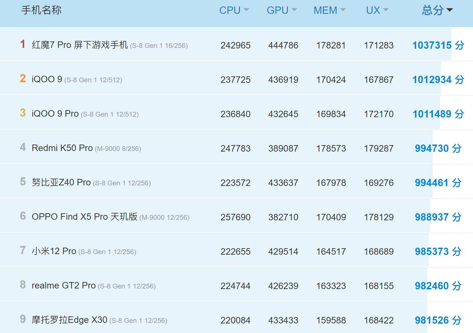Screen dimensions: 473x333
Task: Select total score 1012934 分
Action: 438,79
